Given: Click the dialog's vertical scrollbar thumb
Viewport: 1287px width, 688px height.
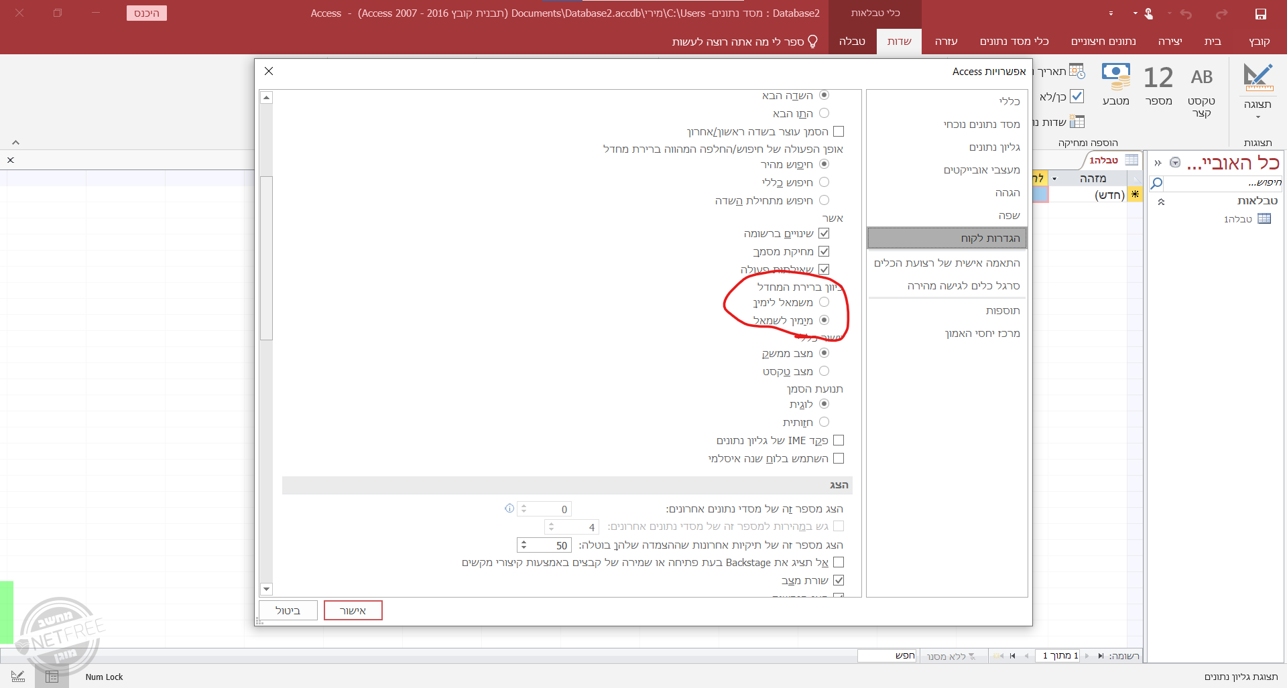Looking at the screenshot, I should pos(266,258).
